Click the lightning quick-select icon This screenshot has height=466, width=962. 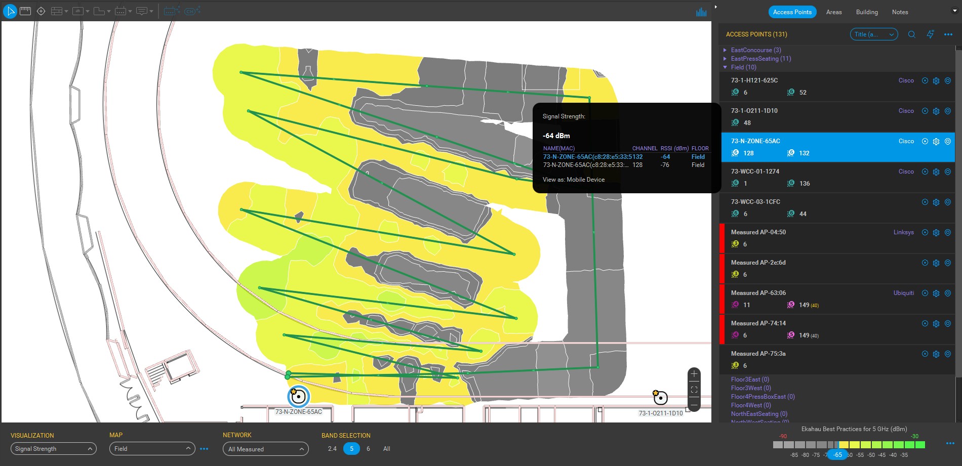[930, 34]
